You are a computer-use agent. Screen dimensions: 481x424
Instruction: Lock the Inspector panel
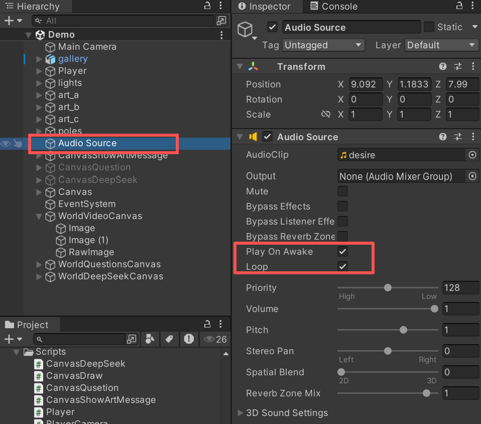click(x=459, y=6)
